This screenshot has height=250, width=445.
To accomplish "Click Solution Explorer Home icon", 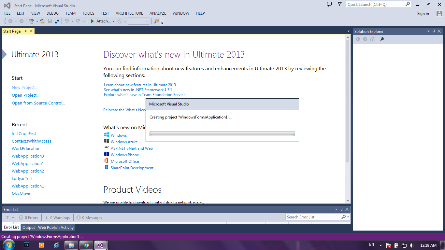I will coord(372,39).
